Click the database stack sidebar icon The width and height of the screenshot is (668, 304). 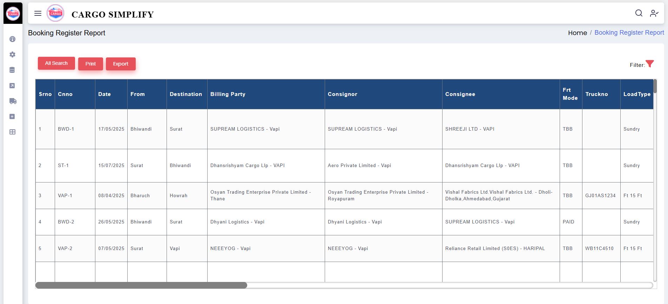12,70
